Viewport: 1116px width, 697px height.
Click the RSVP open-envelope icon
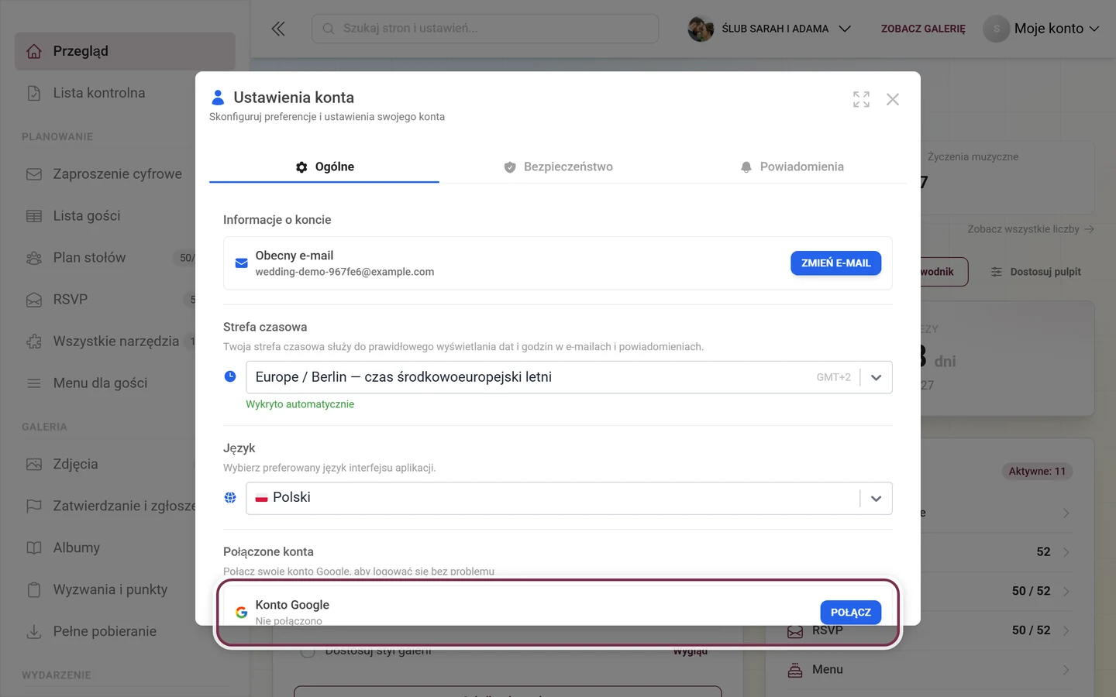34,300
